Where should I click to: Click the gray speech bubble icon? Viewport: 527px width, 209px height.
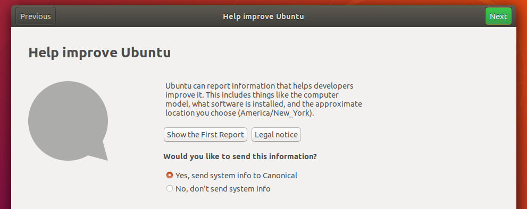tap(68, 121)
